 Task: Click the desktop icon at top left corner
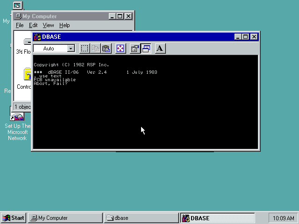click(x=18, y=6)
